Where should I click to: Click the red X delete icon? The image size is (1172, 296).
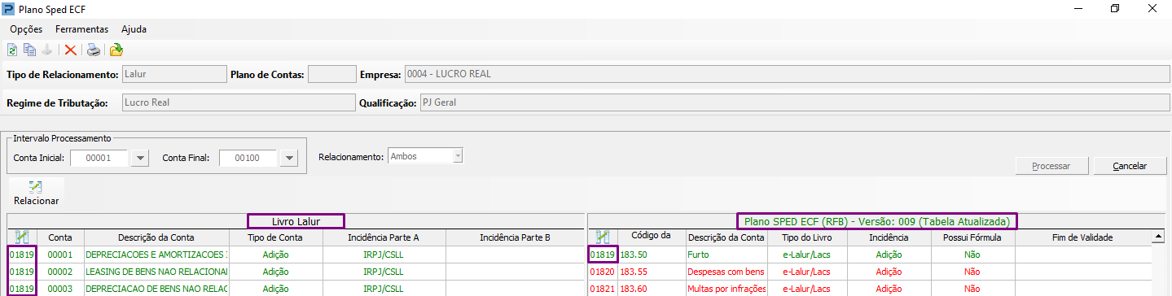[x=70, y=50]
